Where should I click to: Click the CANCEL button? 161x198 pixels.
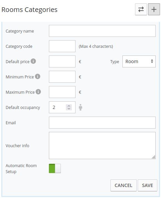click(123, 185)
